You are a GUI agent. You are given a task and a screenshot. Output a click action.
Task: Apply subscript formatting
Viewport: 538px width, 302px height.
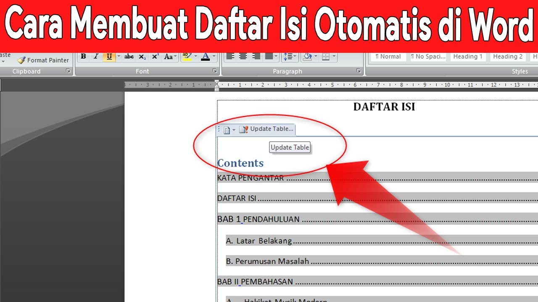(x=142, y=56)
